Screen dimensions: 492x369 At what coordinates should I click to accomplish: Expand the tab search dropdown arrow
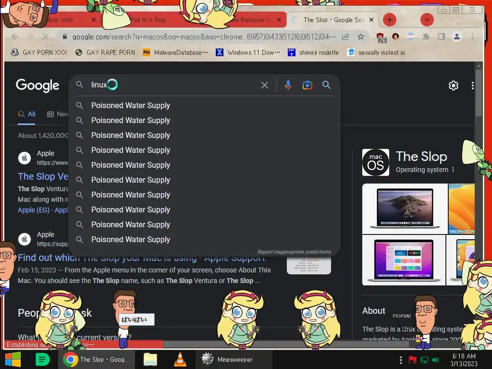point(427,20)
